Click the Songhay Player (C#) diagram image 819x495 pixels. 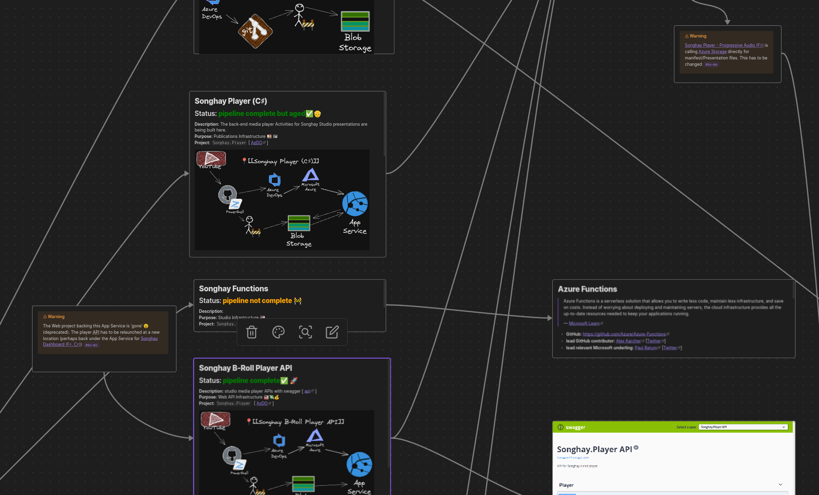pyautogui.click(x=282, y=200)
